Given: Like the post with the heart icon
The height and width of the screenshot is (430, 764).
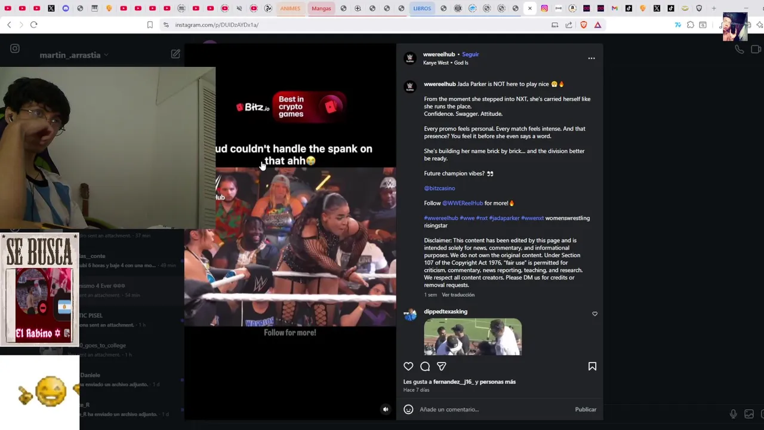Looking at the screenshot, I should pos(408,366).
